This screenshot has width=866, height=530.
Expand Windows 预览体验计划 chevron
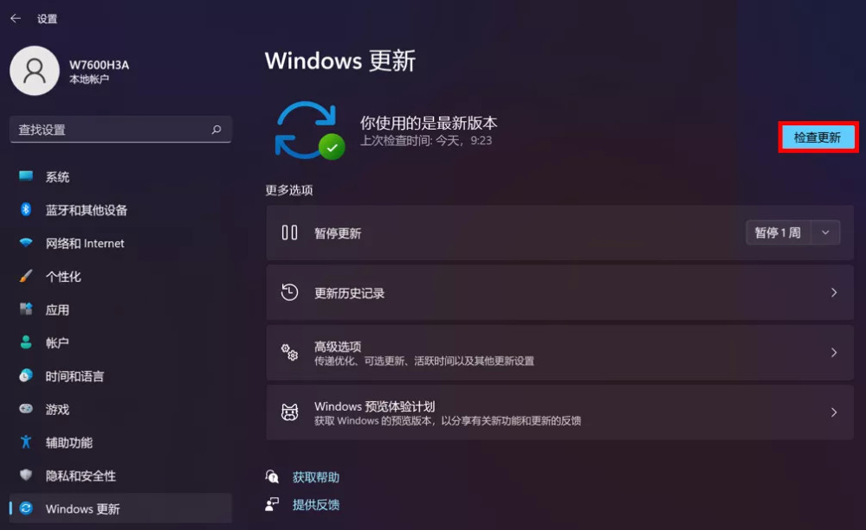pyautogui.click(x=834, y=412)
